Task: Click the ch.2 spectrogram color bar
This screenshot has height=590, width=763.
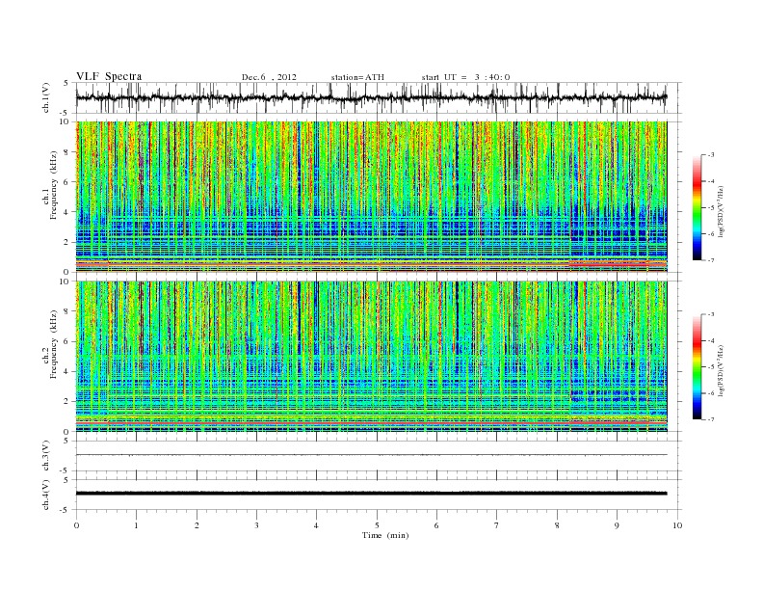Action: [697, 366]
